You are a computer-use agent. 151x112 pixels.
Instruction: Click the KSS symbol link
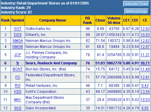pyautogui.click(x=18, y=92)
